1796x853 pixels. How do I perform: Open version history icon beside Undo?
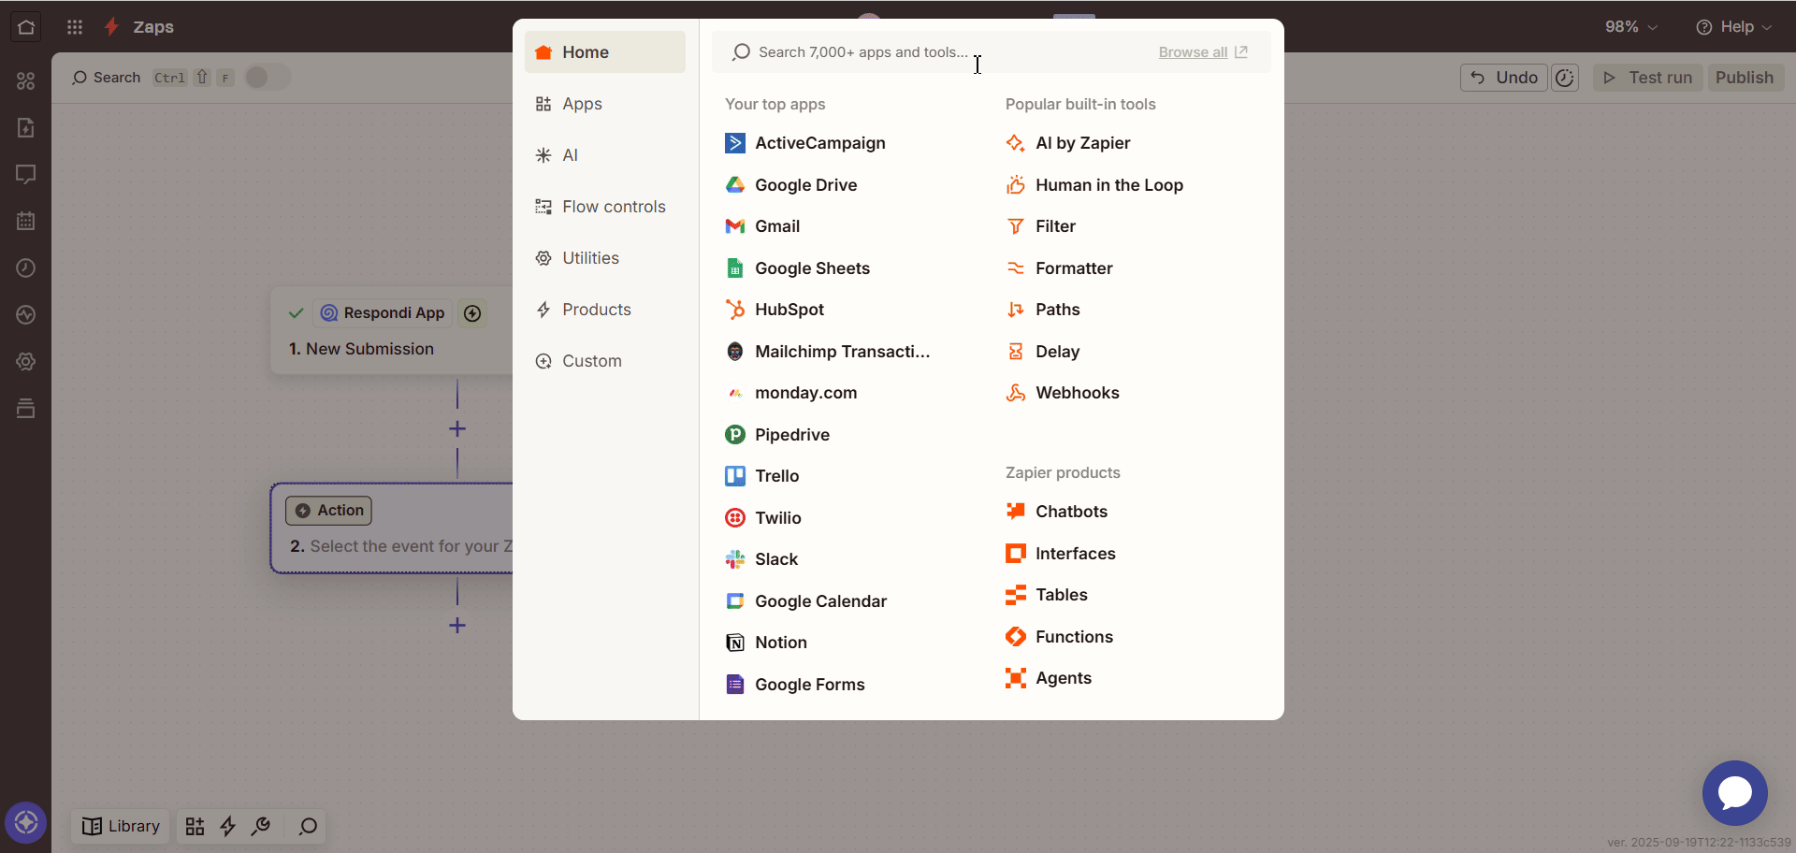point(1565,78)
